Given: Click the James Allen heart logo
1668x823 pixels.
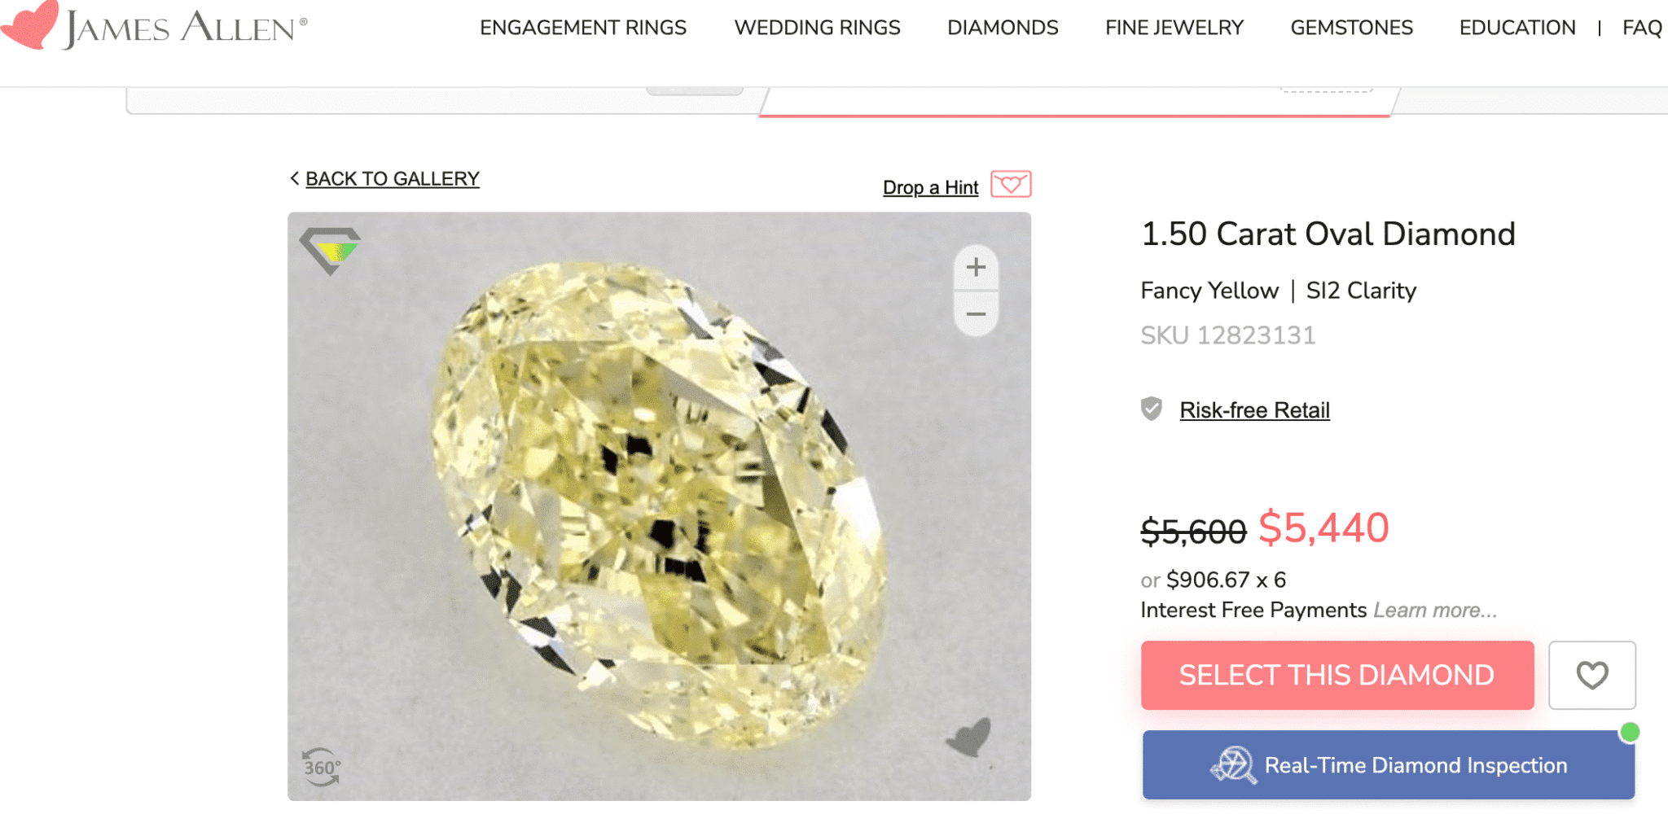Looking at the screenshot, I should (31, 24).
